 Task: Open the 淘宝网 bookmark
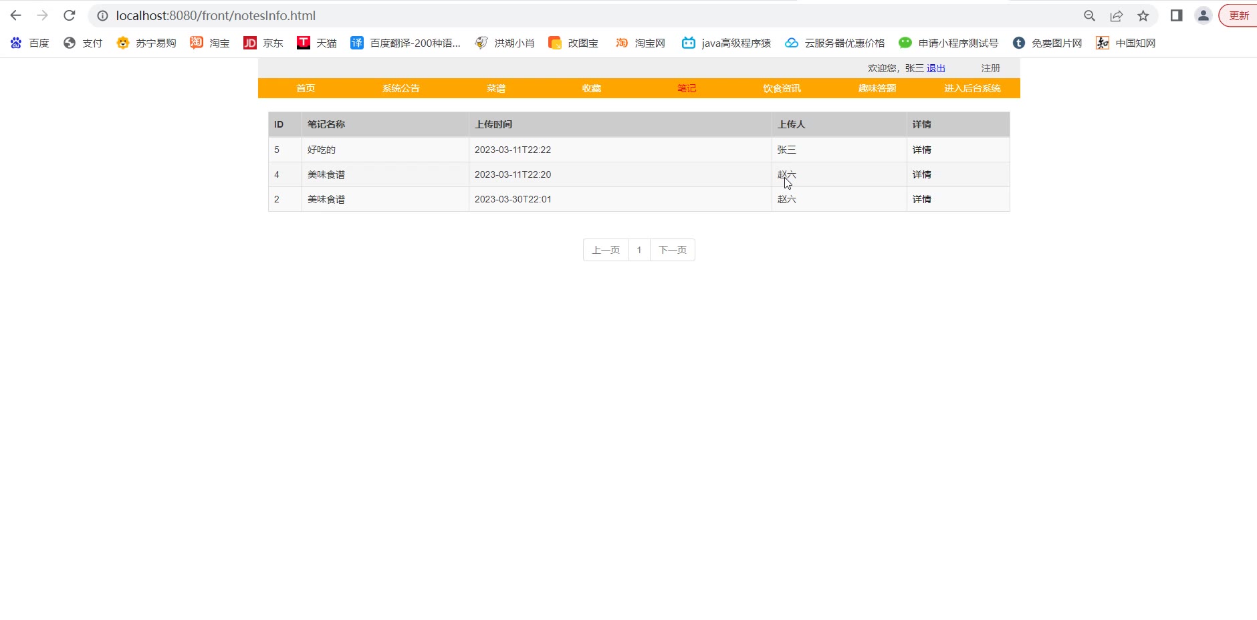641,43
